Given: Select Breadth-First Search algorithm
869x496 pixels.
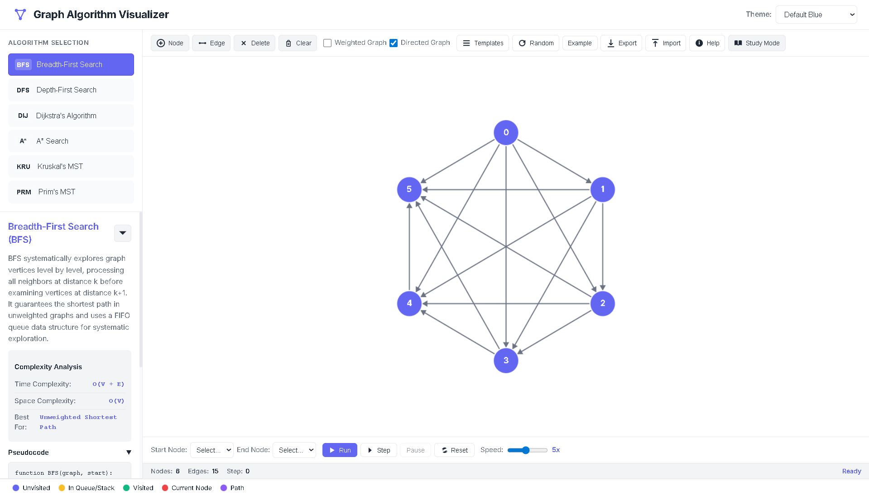Looking at the screenshot, I should (x=71, y=64).
